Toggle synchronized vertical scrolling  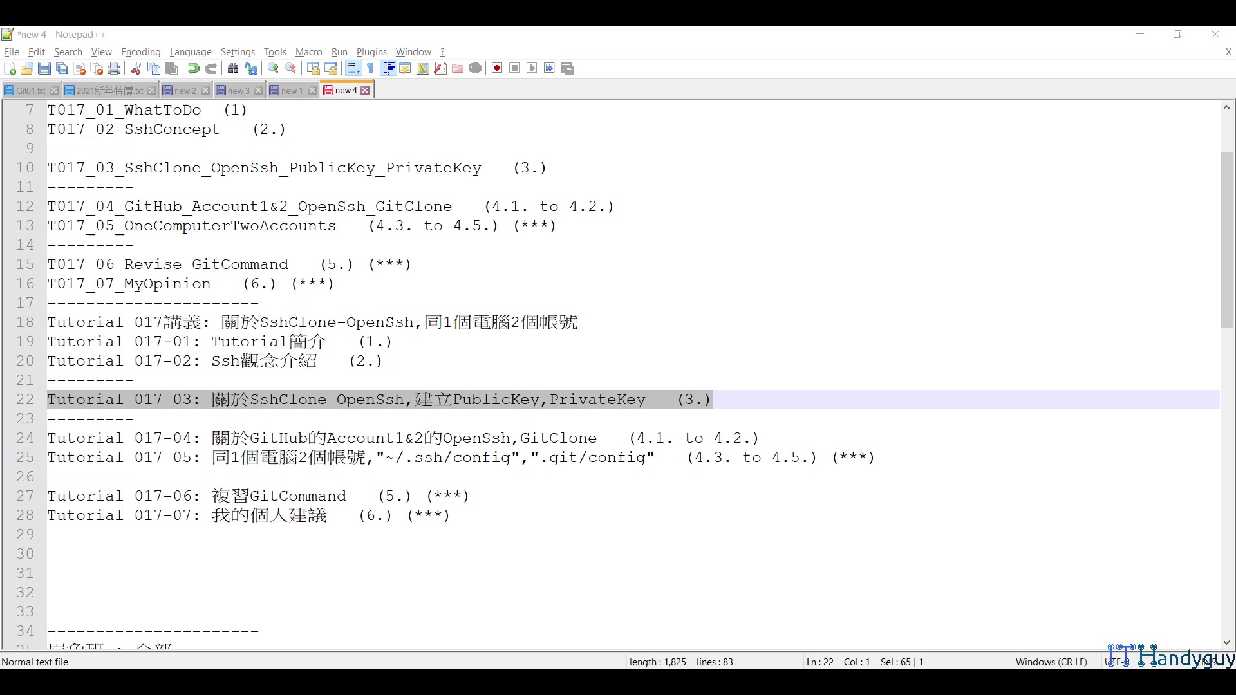coord(314,68)
